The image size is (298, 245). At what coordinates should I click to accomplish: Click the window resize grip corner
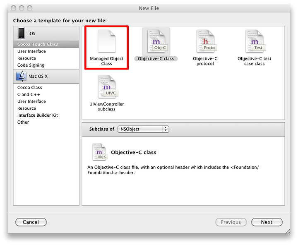288,231
